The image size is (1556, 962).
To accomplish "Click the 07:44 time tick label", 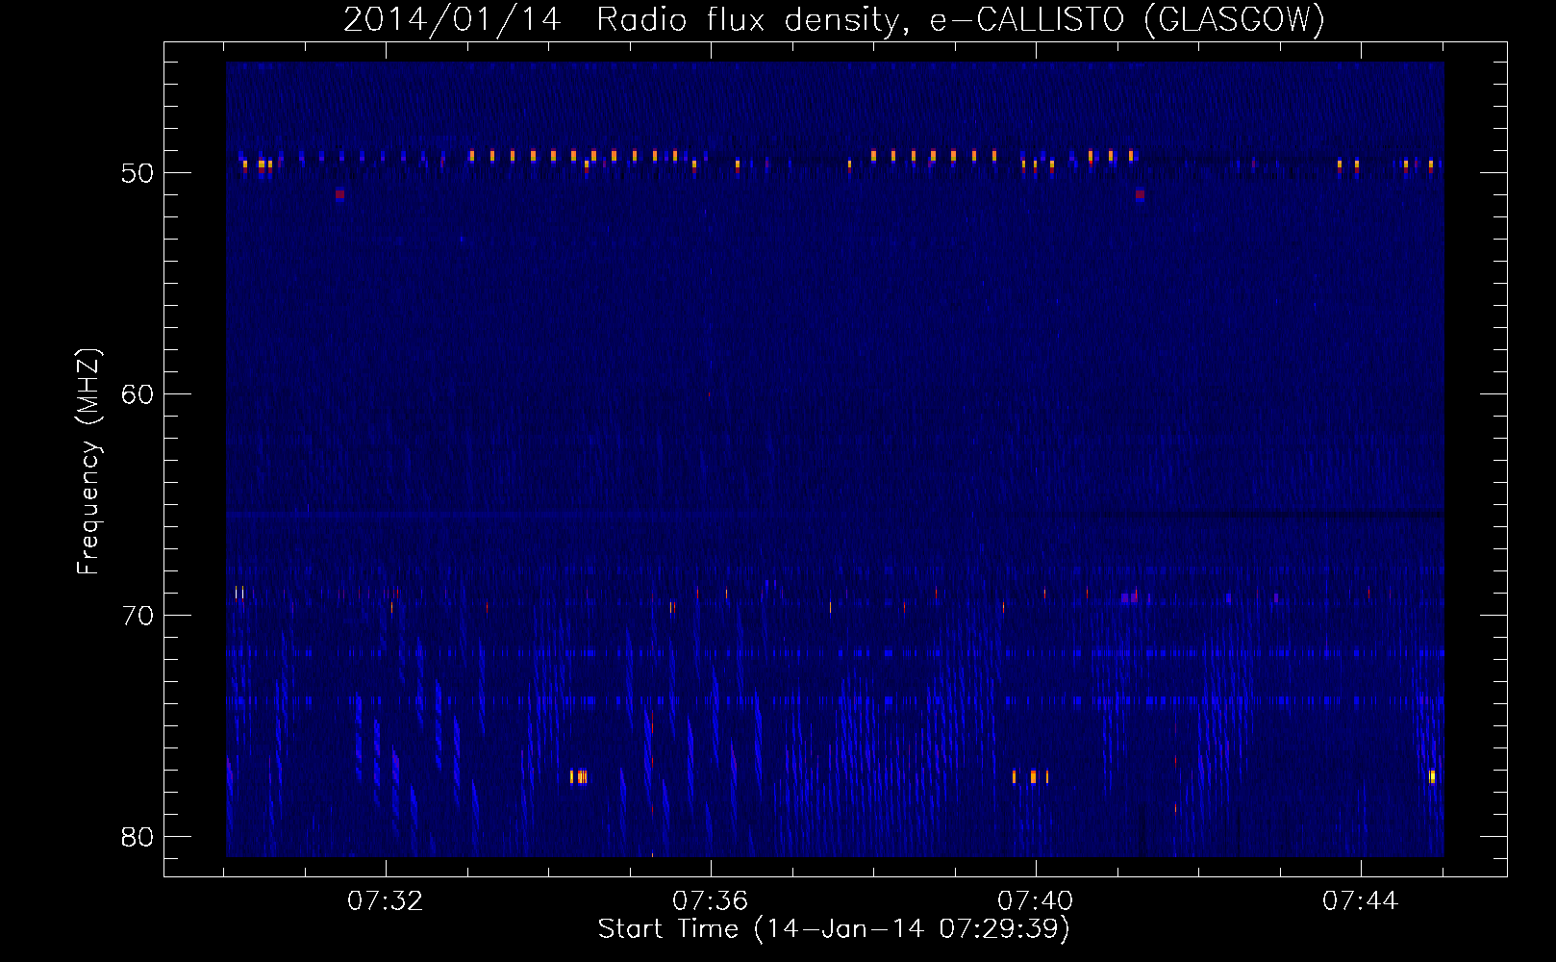I will coord(1360,901).
